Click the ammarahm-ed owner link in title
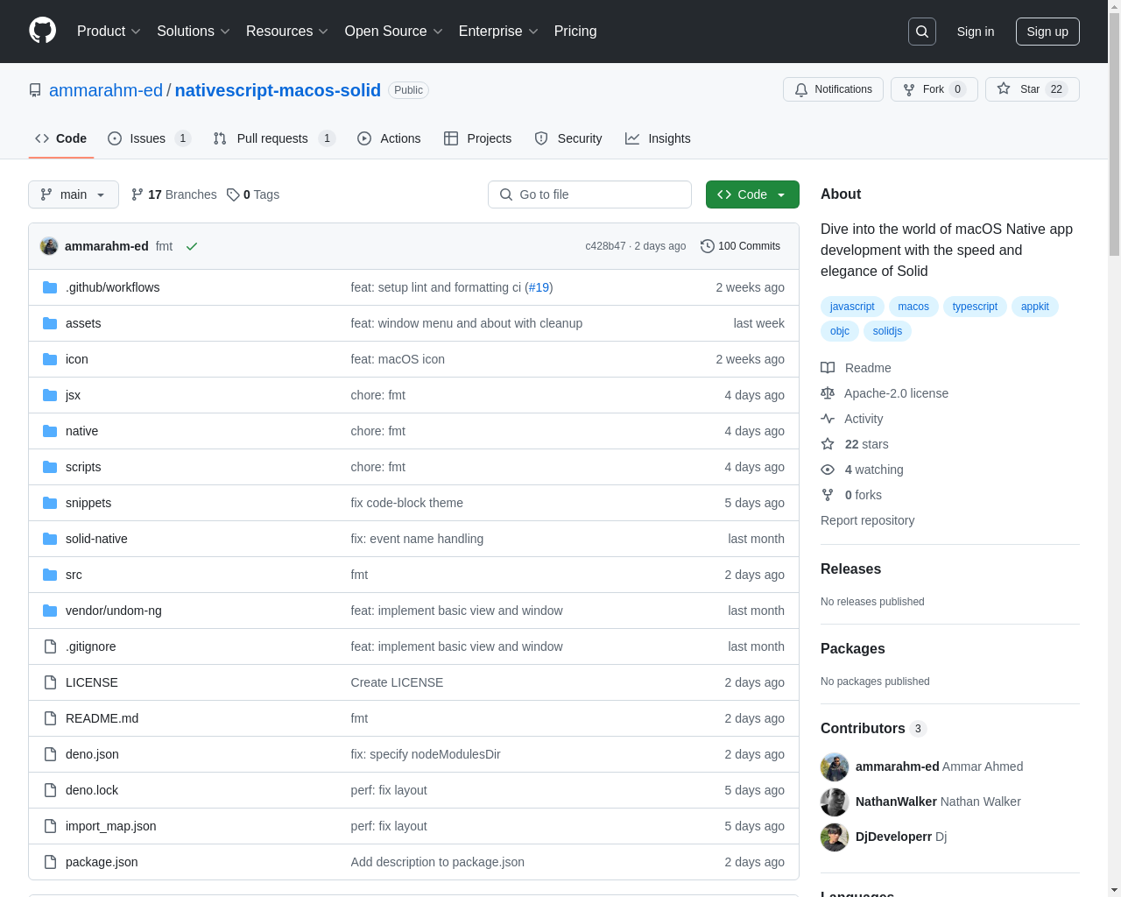The height and width of the screenshot is (897, 1121). (106, 90)
